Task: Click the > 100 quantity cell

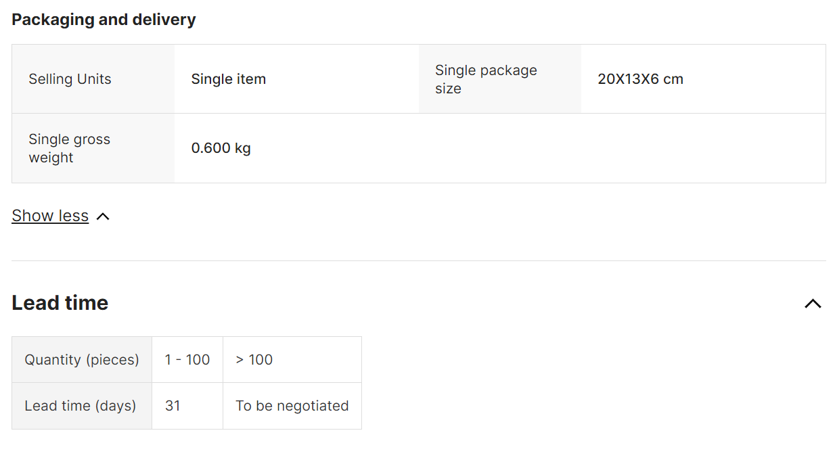Action: (x=254, y=360)
